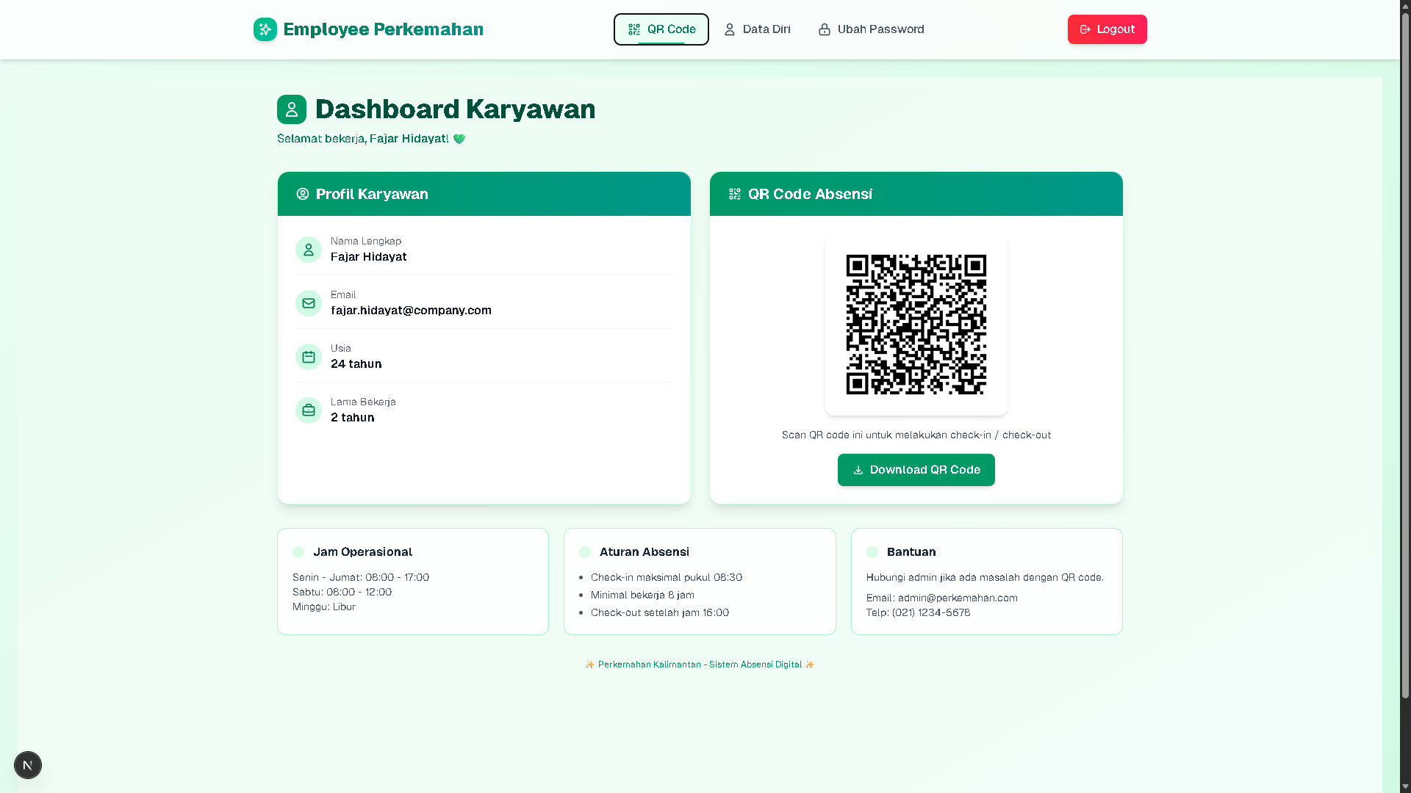Click the Profil Karyawan card title

(x=372, y=194)
